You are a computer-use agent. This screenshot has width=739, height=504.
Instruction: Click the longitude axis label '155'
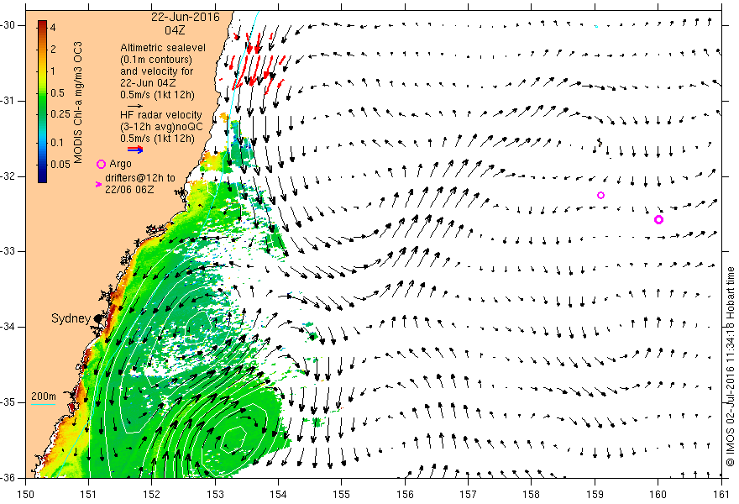pyautogui.click(x=342, y=494)
